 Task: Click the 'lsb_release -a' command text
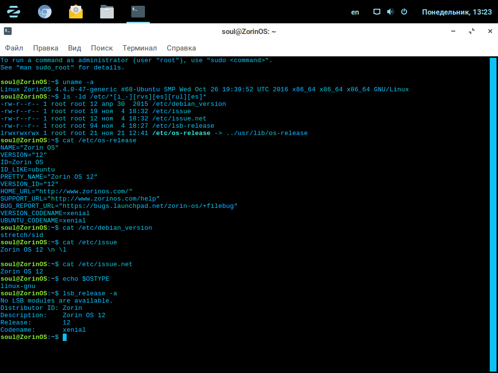pyautogui.click(x=90, y=294)
